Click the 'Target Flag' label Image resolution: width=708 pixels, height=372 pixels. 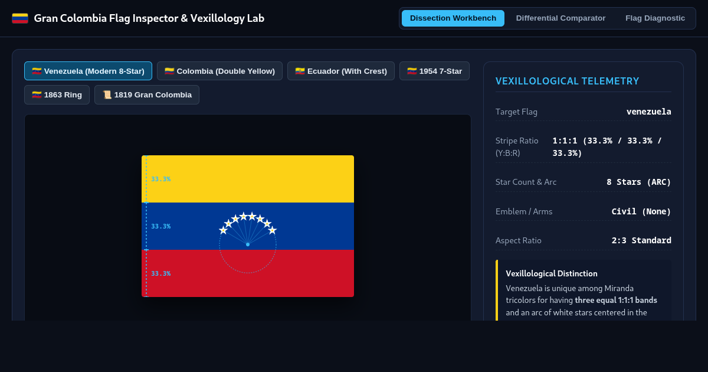click(x=516, y=112)
